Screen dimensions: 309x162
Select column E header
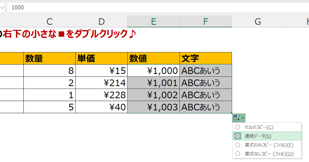pos(153,22)
